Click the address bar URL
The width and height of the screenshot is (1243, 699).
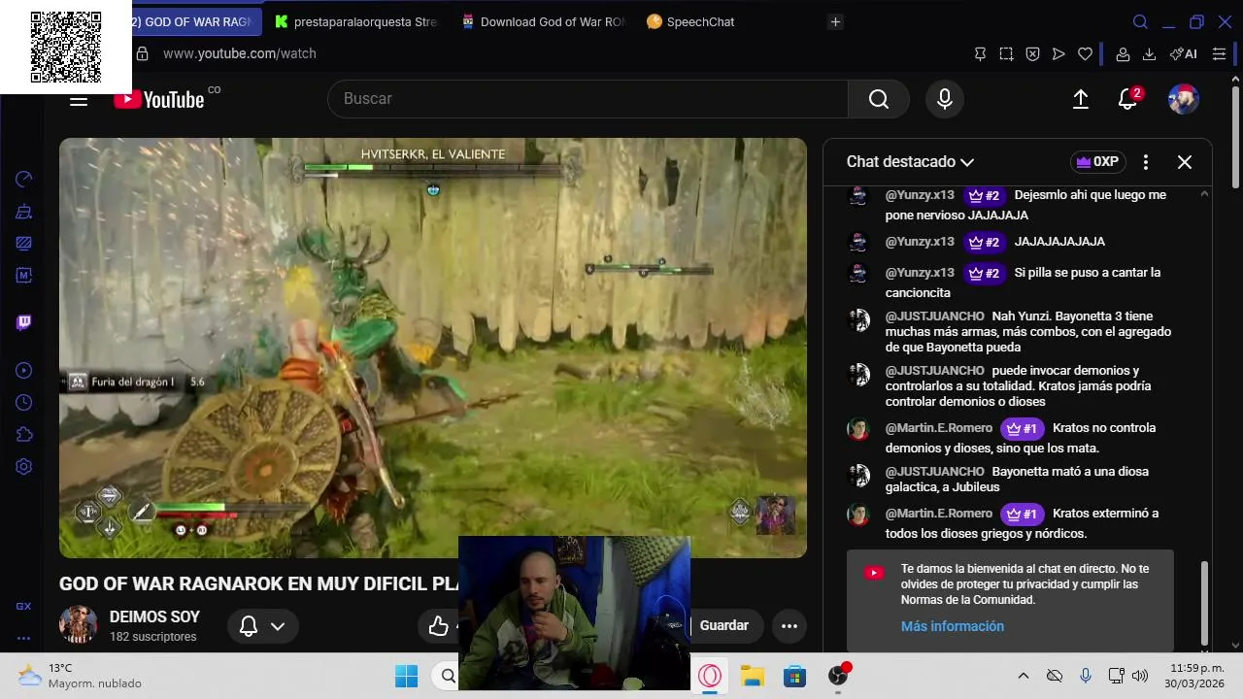(x=240, y=53)
